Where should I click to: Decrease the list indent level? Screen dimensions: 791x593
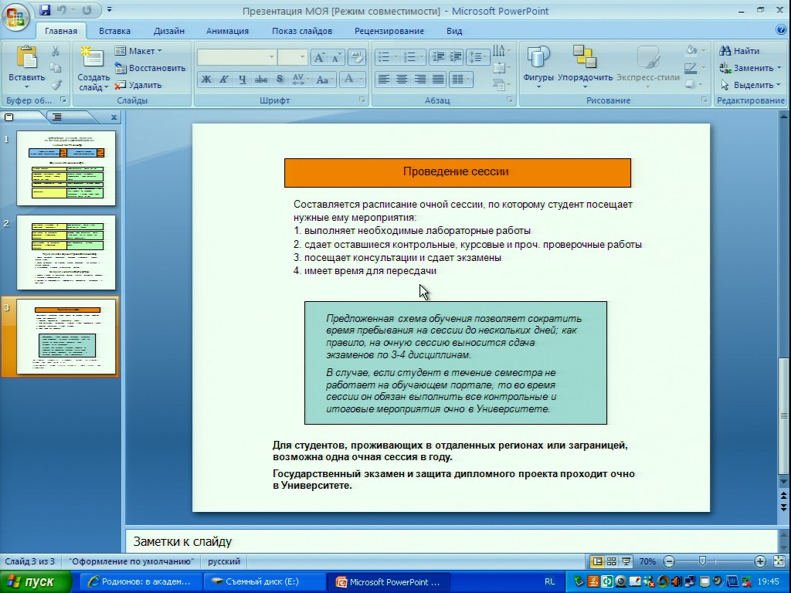(x=438, y=57)
